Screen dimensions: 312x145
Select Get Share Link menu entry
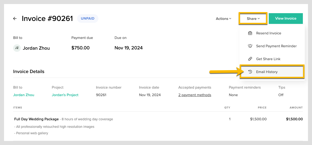click(268, 59)
